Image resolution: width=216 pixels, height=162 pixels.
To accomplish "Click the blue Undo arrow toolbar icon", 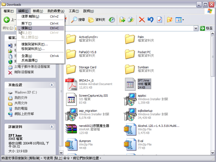I will coord(151,20).
